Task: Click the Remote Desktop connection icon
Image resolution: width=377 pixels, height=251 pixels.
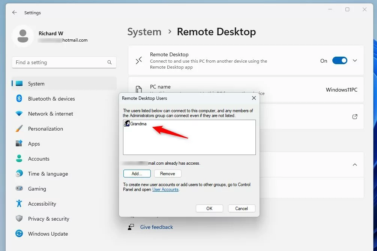Action: (x=139, y=60)
